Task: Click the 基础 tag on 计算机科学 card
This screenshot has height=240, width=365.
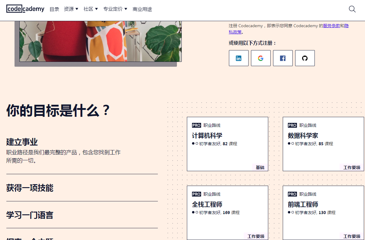Action: click(260, 167)
